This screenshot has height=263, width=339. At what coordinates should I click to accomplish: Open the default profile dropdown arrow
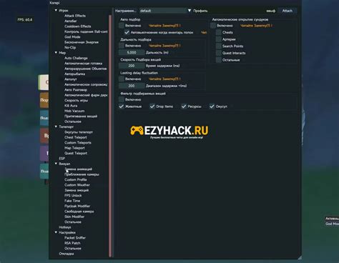coord(190,11)
